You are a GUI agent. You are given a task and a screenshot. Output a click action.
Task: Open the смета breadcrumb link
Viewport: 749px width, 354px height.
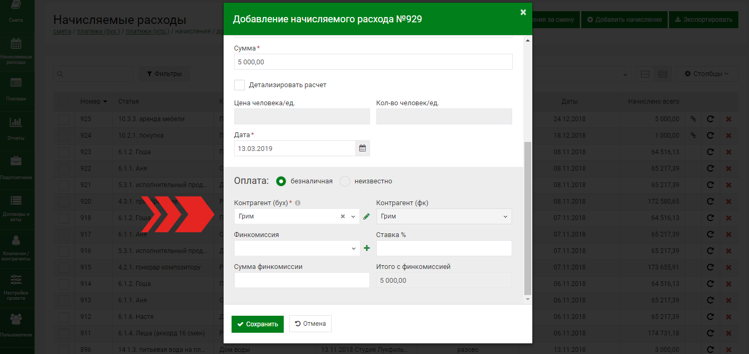(x=62, y=32)
